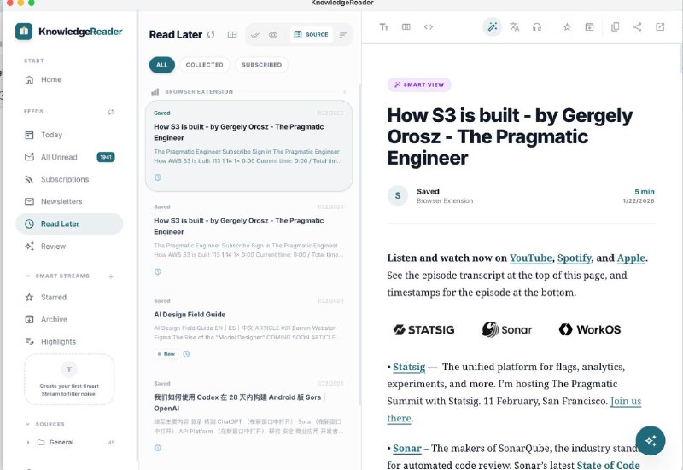Click the Smart View badge
Screen dimensions: 683x470
click(x=419, y=84)
